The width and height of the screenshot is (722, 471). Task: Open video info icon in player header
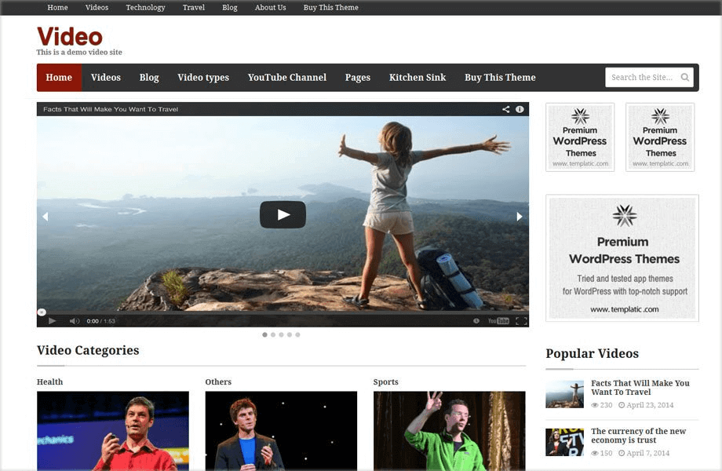click(x=520, y=109)
